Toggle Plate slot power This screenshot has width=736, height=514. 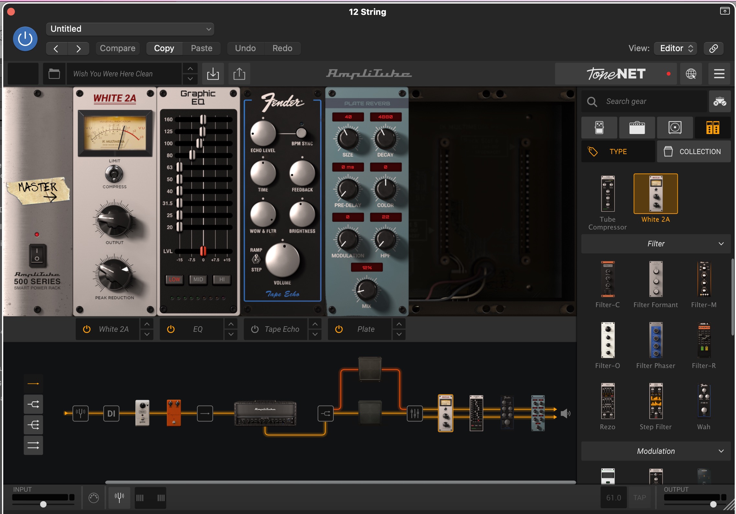click(x=339, y=329)
